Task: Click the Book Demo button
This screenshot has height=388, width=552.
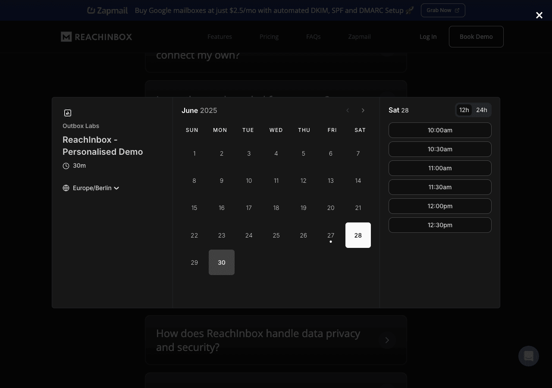Action: [x=476, y=37]
